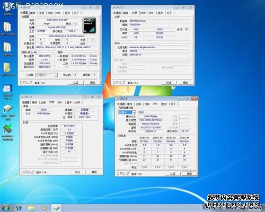The width and height of the screenshot is (265, 212).
Task: Select the BIOSTAR Group manufacturer field
Action: coord(160,21)
